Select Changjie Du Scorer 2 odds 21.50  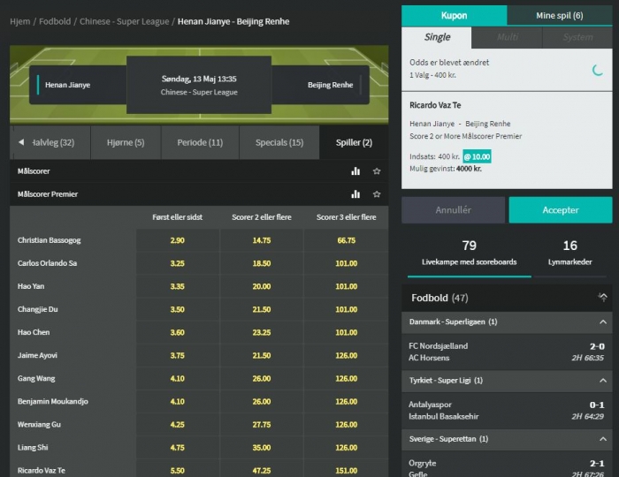pyautogui.click(x=262, y=309)
